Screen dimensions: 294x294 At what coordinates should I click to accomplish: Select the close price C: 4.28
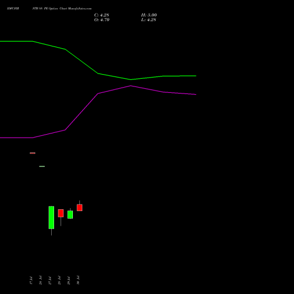tap(102, 15)
